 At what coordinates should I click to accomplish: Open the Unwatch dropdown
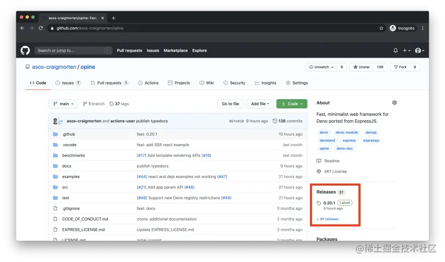[x=321, y=67]
